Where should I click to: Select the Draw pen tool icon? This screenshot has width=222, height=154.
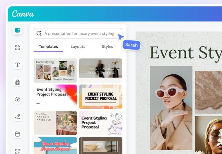17,117
